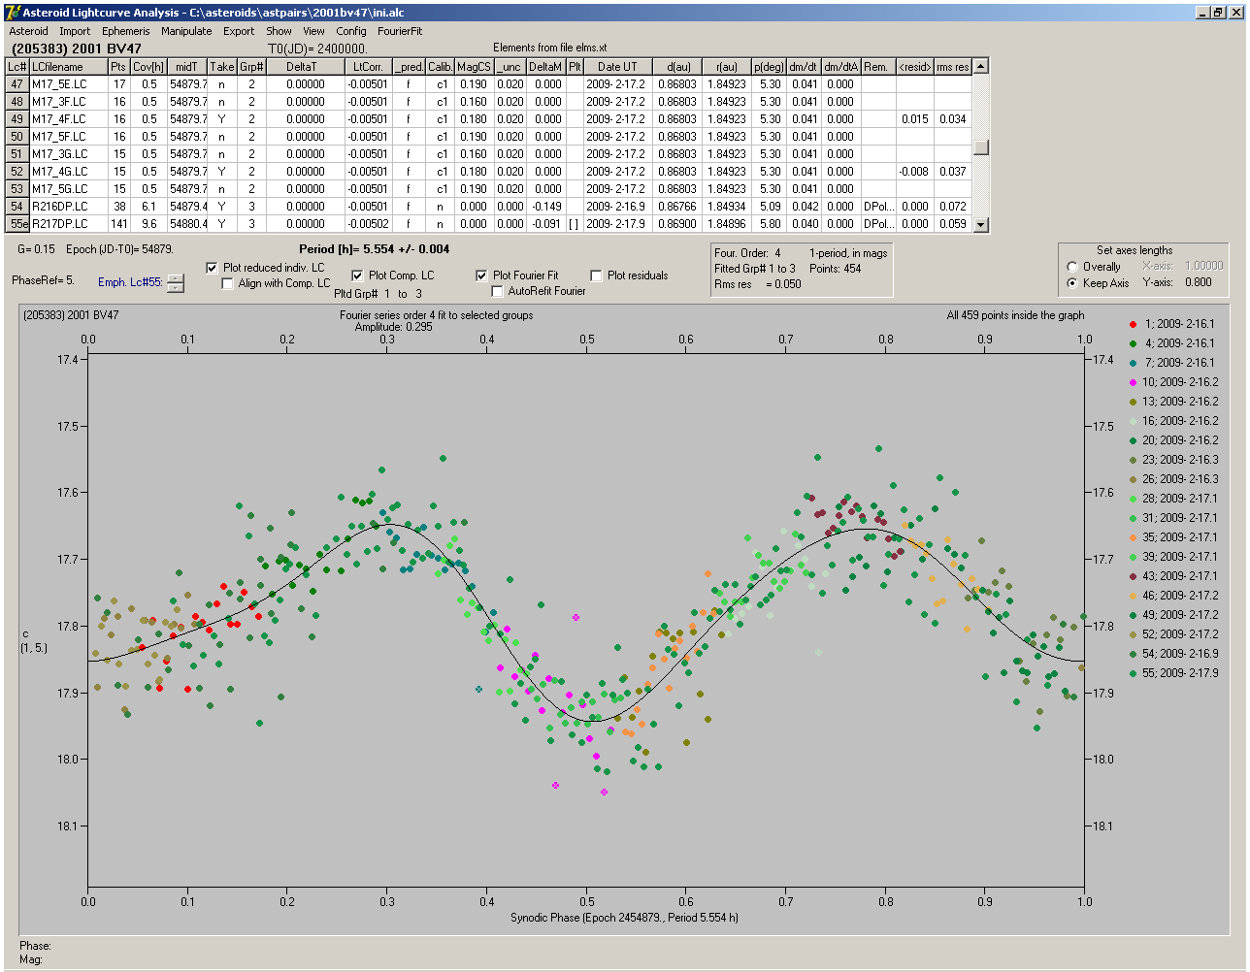The image size is (1250, 972).
Task: Click the rms res value 0.072
Action: click(x=952, y=207)
